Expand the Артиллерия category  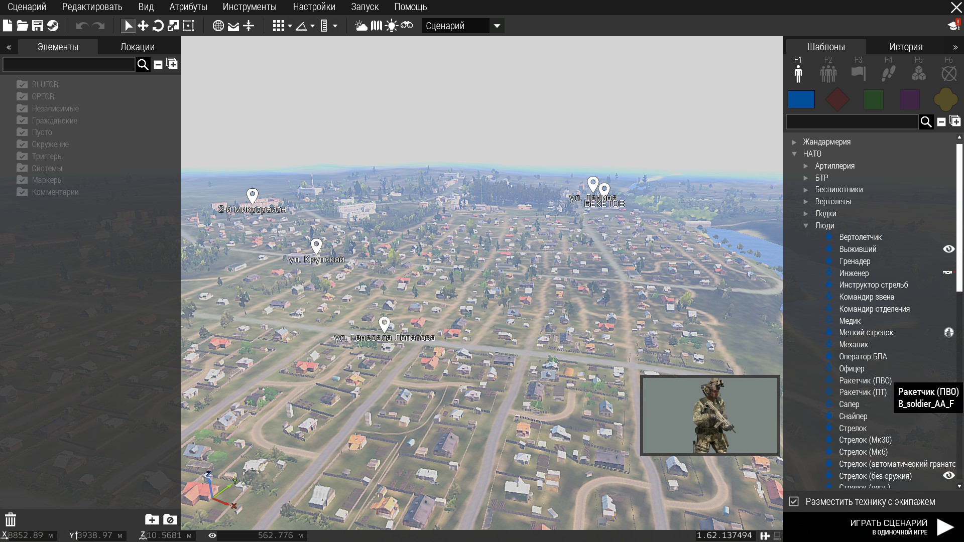click(x=806, y=166)
